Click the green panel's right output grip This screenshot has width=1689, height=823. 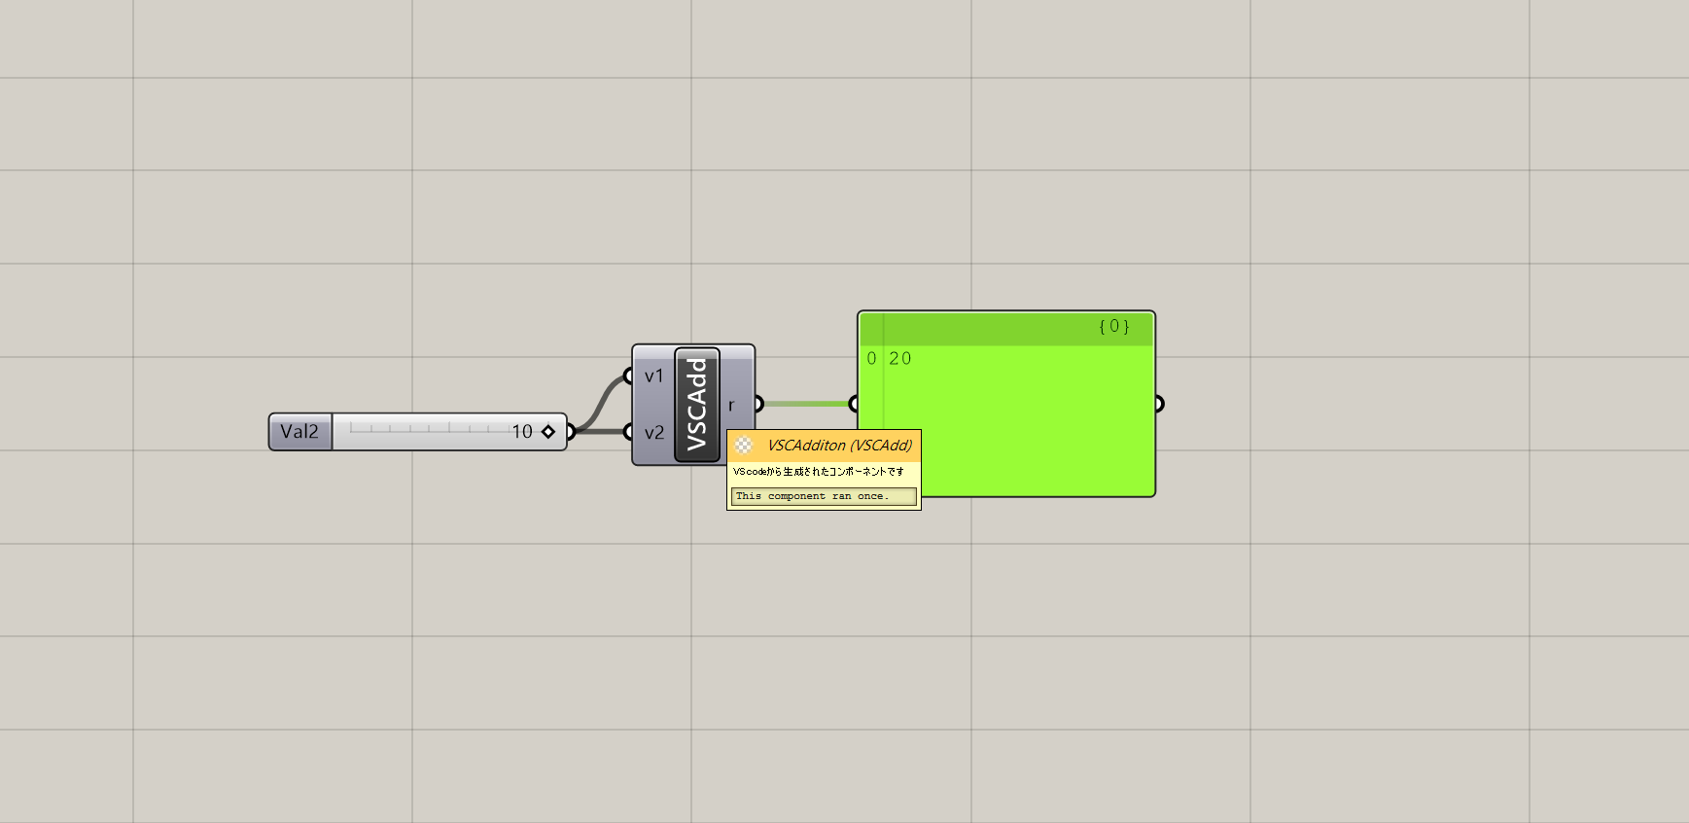pyautogui.click(x=1159, y=404)
